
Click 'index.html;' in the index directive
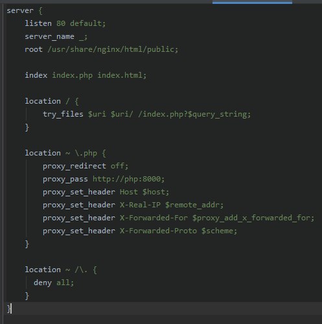[x=122, y=75]
